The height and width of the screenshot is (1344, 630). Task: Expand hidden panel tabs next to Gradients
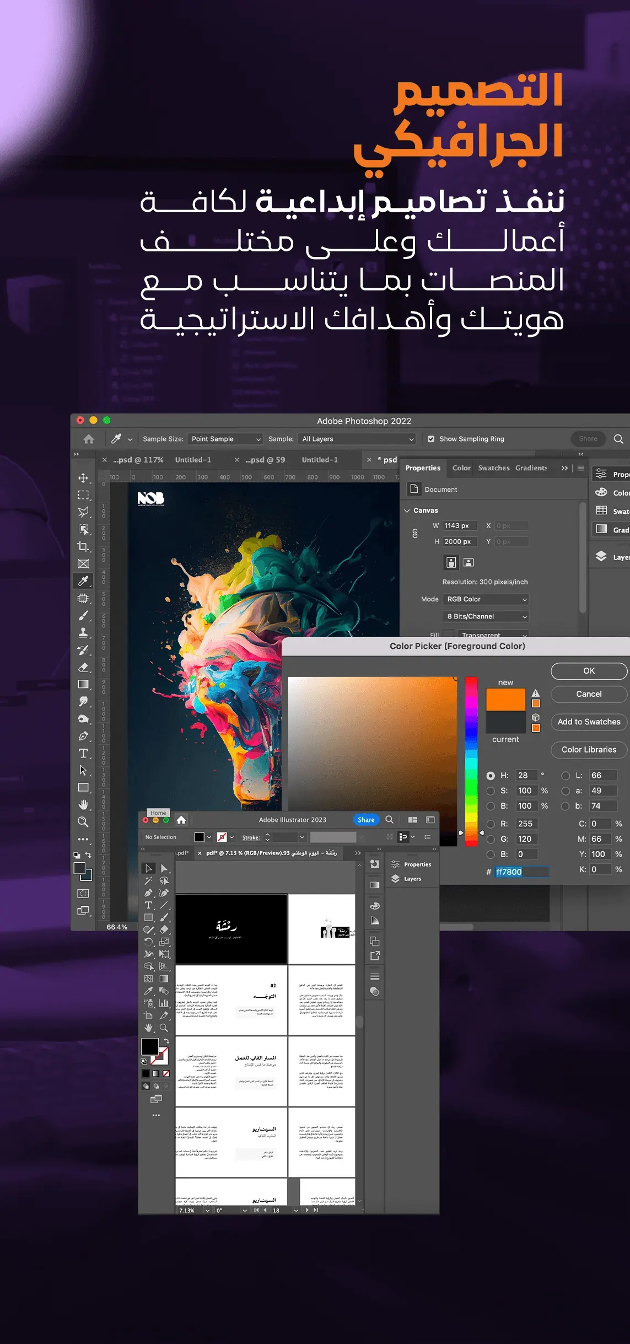[564, 468]
